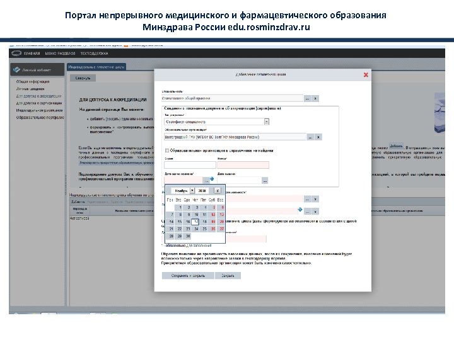Click the issue date input field
This screenshot has height=340, width=454.
point(239,181)
